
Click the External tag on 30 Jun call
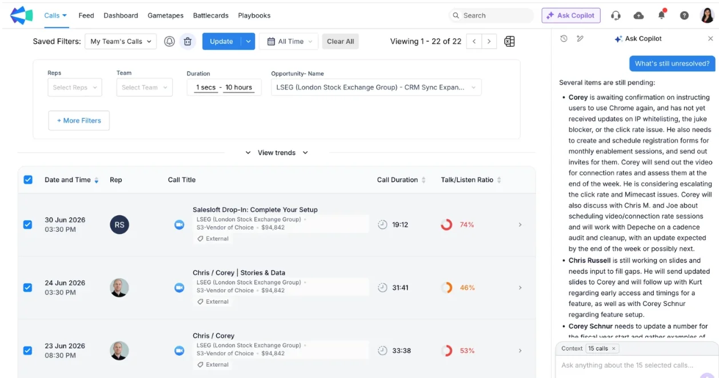click(213, 239)
